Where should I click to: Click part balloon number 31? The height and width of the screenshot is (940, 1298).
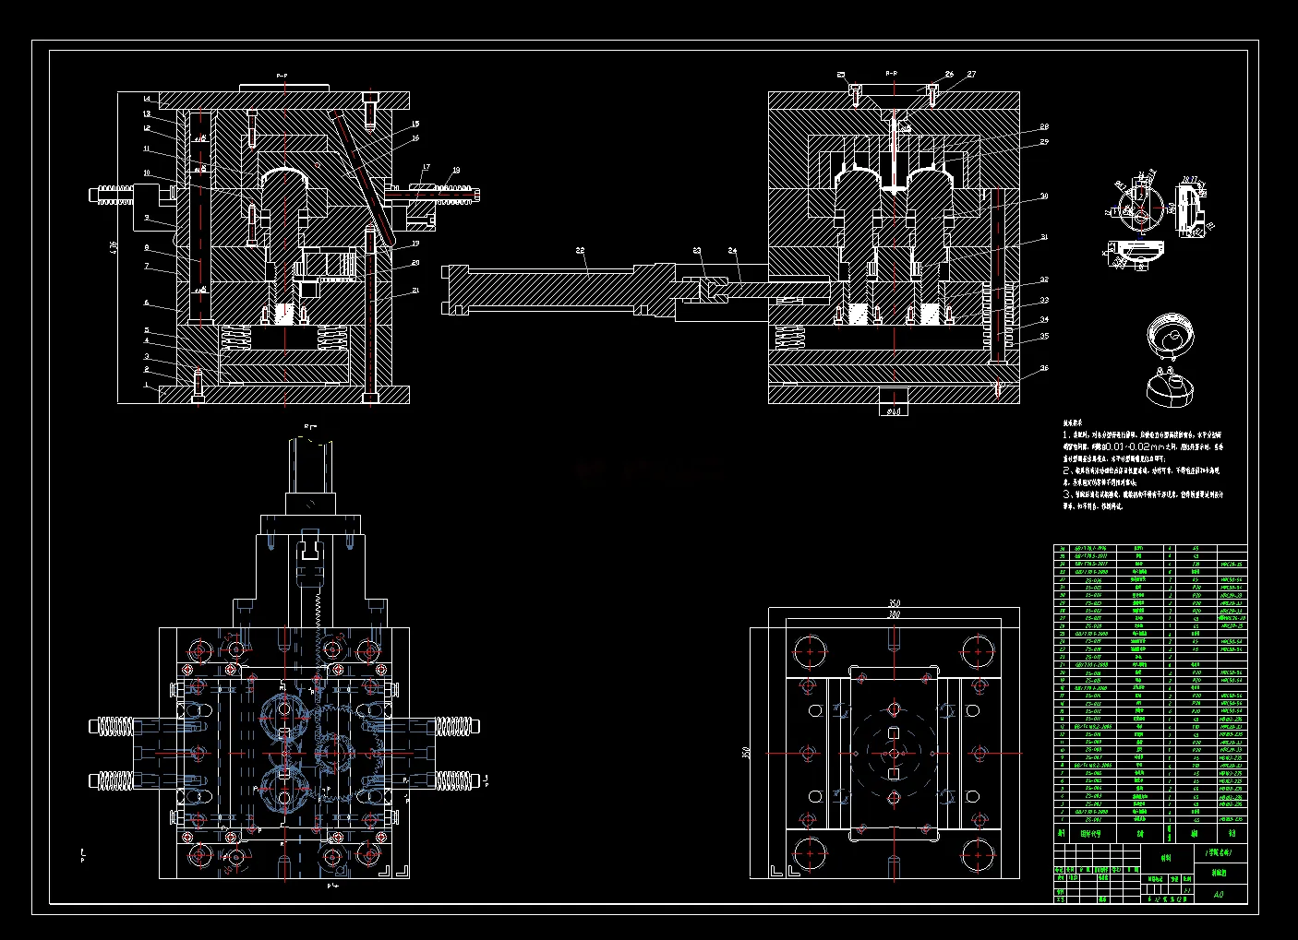[x=1044, y=237]
